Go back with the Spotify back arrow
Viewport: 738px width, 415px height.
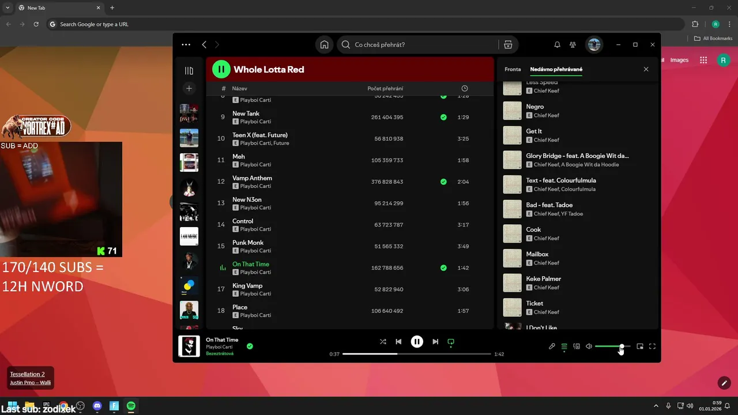pyautogui.click(x=204, y=44)
